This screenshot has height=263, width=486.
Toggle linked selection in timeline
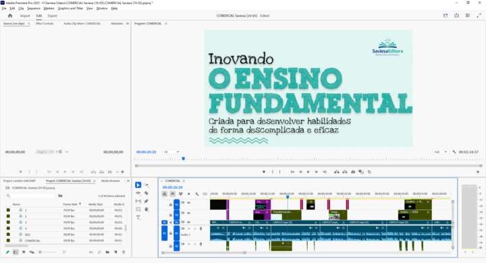tap(181, 194)
